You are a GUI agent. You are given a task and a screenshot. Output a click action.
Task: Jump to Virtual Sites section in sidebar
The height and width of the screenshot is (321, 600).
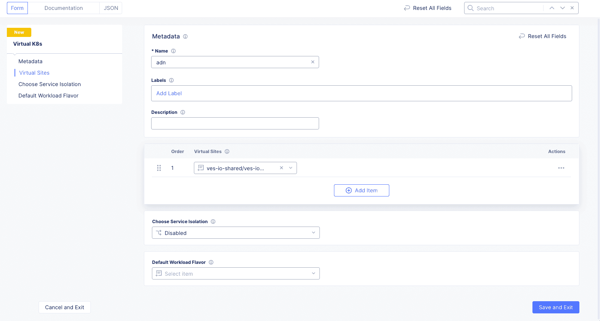[x=34, y=73]
